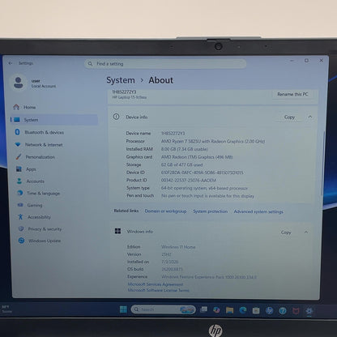Launch File Explorer from the taskbar
337x337 pixels.
coord(229,310)
